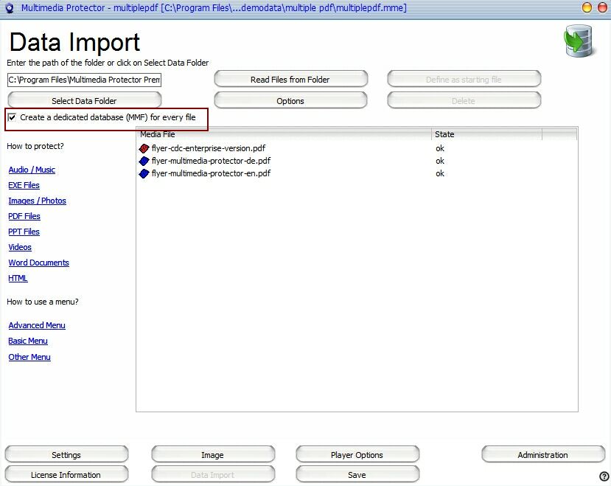Toggle 'Create a dedicated database (MMF)' checkbox
Screen dimensions: 611x486
(x=12, y=117)
